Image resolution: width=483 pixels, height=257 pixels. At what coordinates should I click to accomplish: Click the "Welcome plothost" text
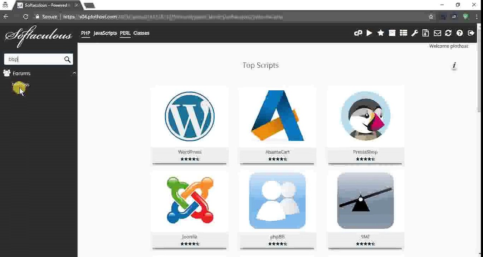(x=449, y=46)
